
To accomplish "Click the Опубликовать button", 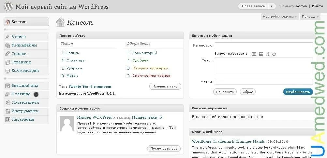I will [298, 92].
